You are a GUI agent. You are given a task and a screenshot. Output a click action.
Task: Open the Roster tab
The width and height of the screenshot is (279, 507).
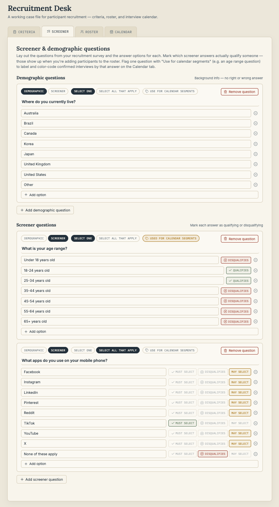(x=89, y=32)
